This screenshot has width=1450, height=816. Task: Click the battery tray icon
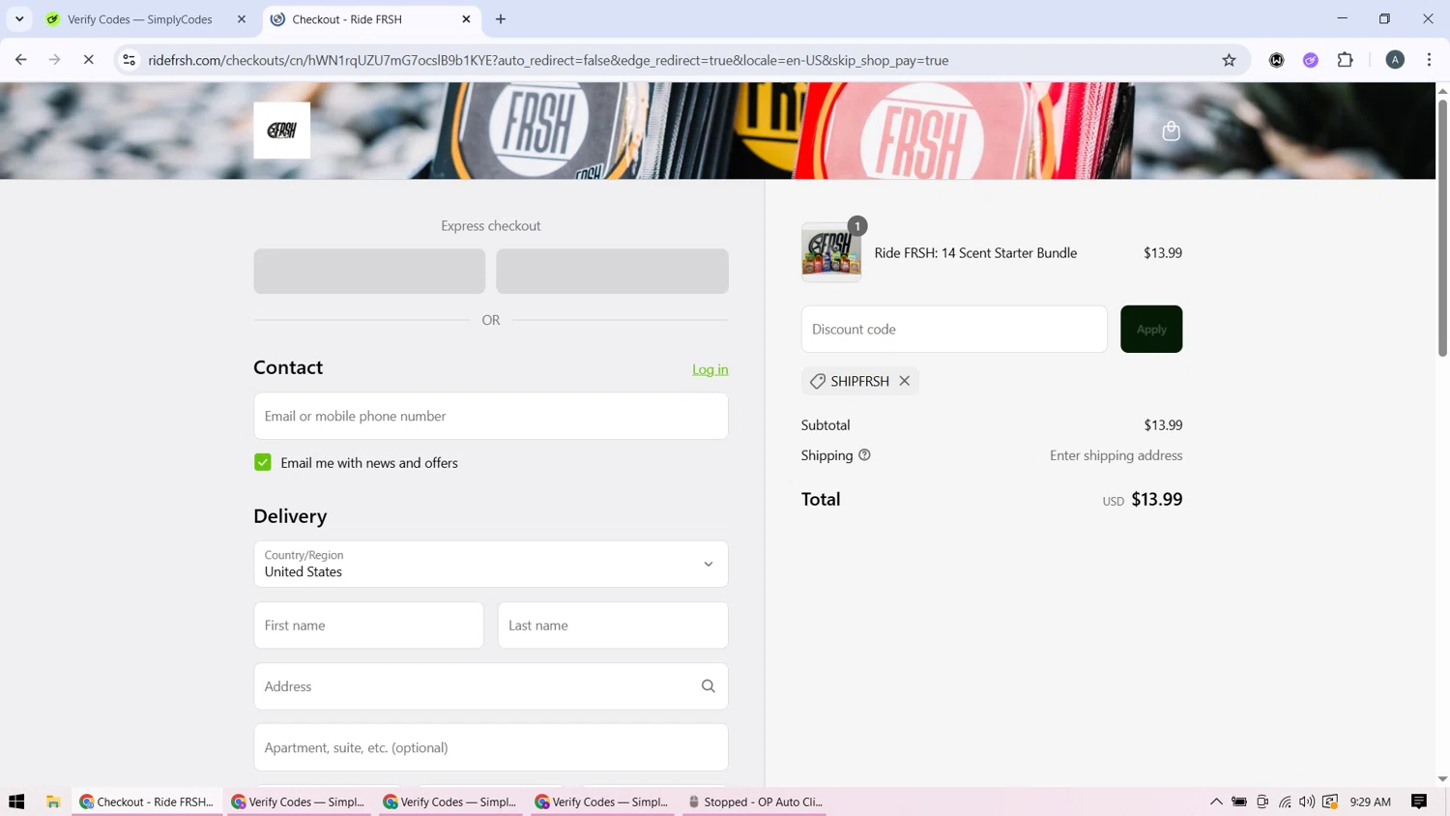coord(1239,801)
